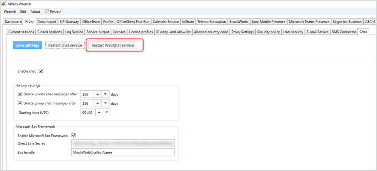This screenshot has height=171, width=377.
Task: Open the About menu
Action: click(35, 12)
